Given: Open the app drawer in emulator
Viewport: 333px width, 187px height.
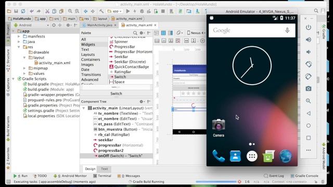Looking at the screenshot, I should pyautogui.click(x=252, y=156).
